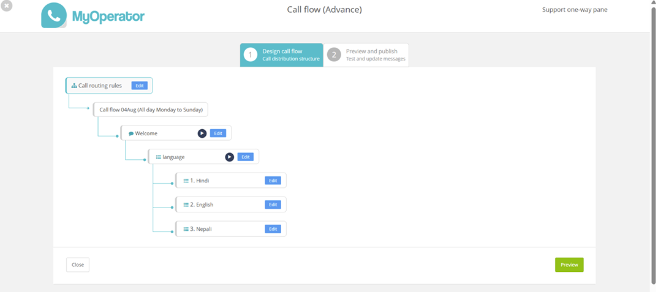Screen dimensions: 658x292
Task: Select Call flow 04Aug tree node
Action: 151,110
